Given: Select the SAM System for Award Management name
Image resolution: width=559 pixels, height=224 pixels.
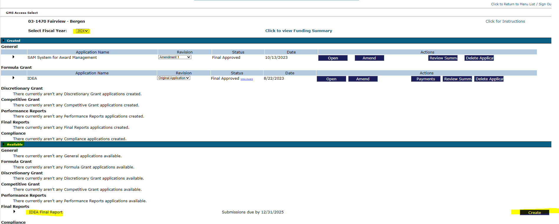Looking at the screenshot, I should pos(62,57).
